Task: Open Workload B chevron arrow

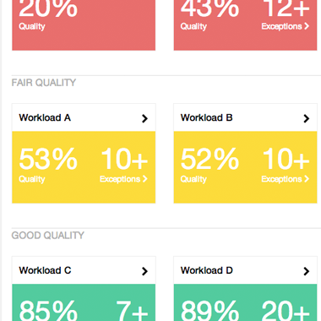Action: (x=307, y=118)
